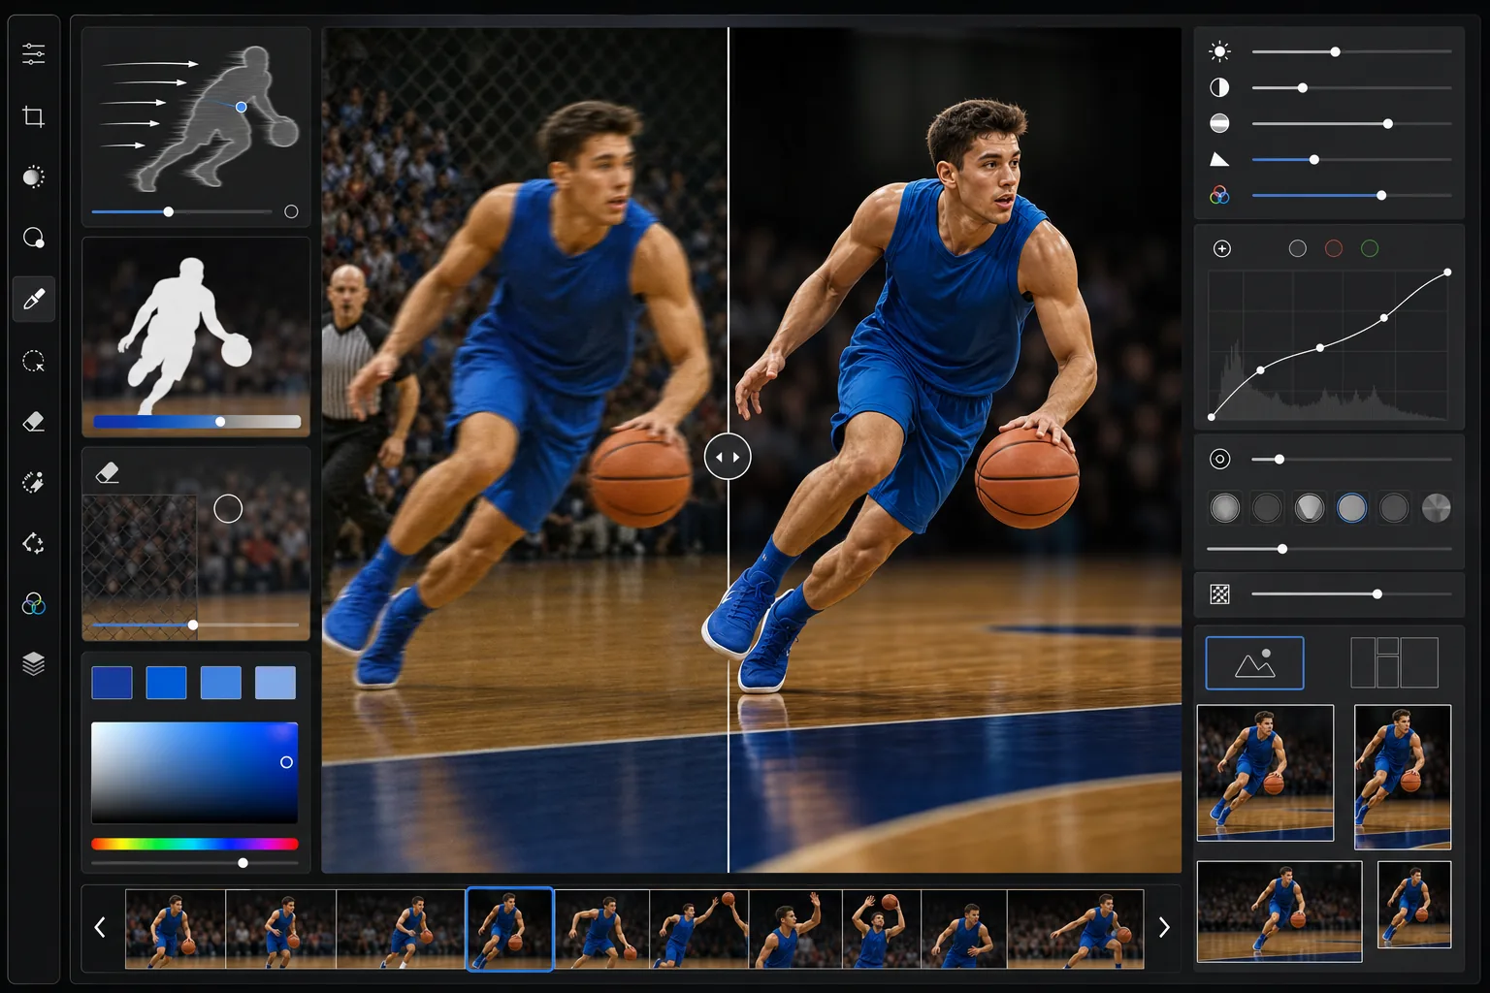Select the highlighted blue-bordered filmstrip frame

(x=510, y=929)
